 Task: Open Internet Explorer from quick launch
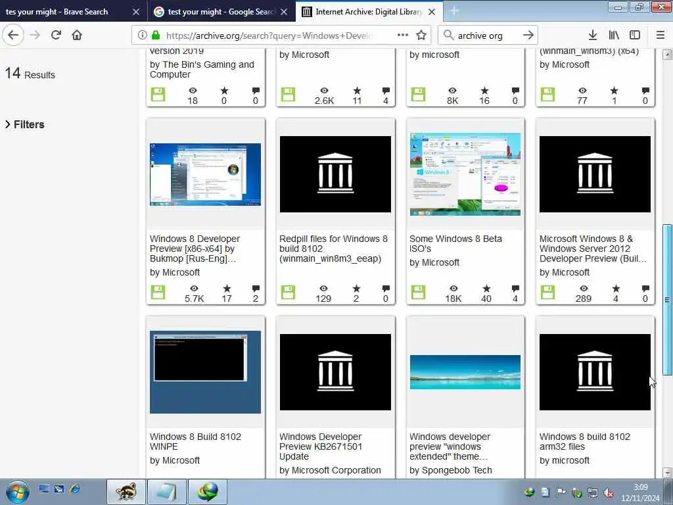click(75, 489)
